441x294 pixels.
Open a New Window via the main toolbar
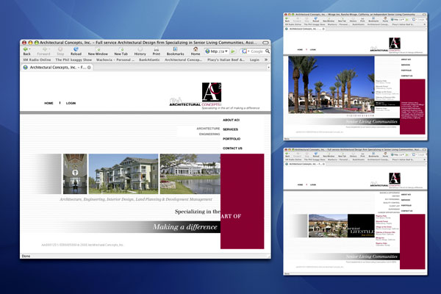pyautogui.click(x=98, y=51)
